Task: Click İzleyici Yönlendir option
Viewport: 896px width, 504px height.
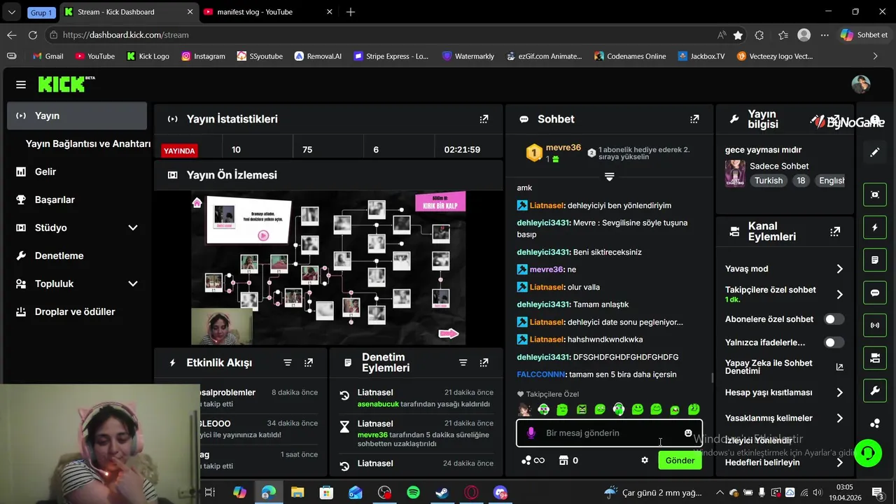Action: (x=759, y=440)
